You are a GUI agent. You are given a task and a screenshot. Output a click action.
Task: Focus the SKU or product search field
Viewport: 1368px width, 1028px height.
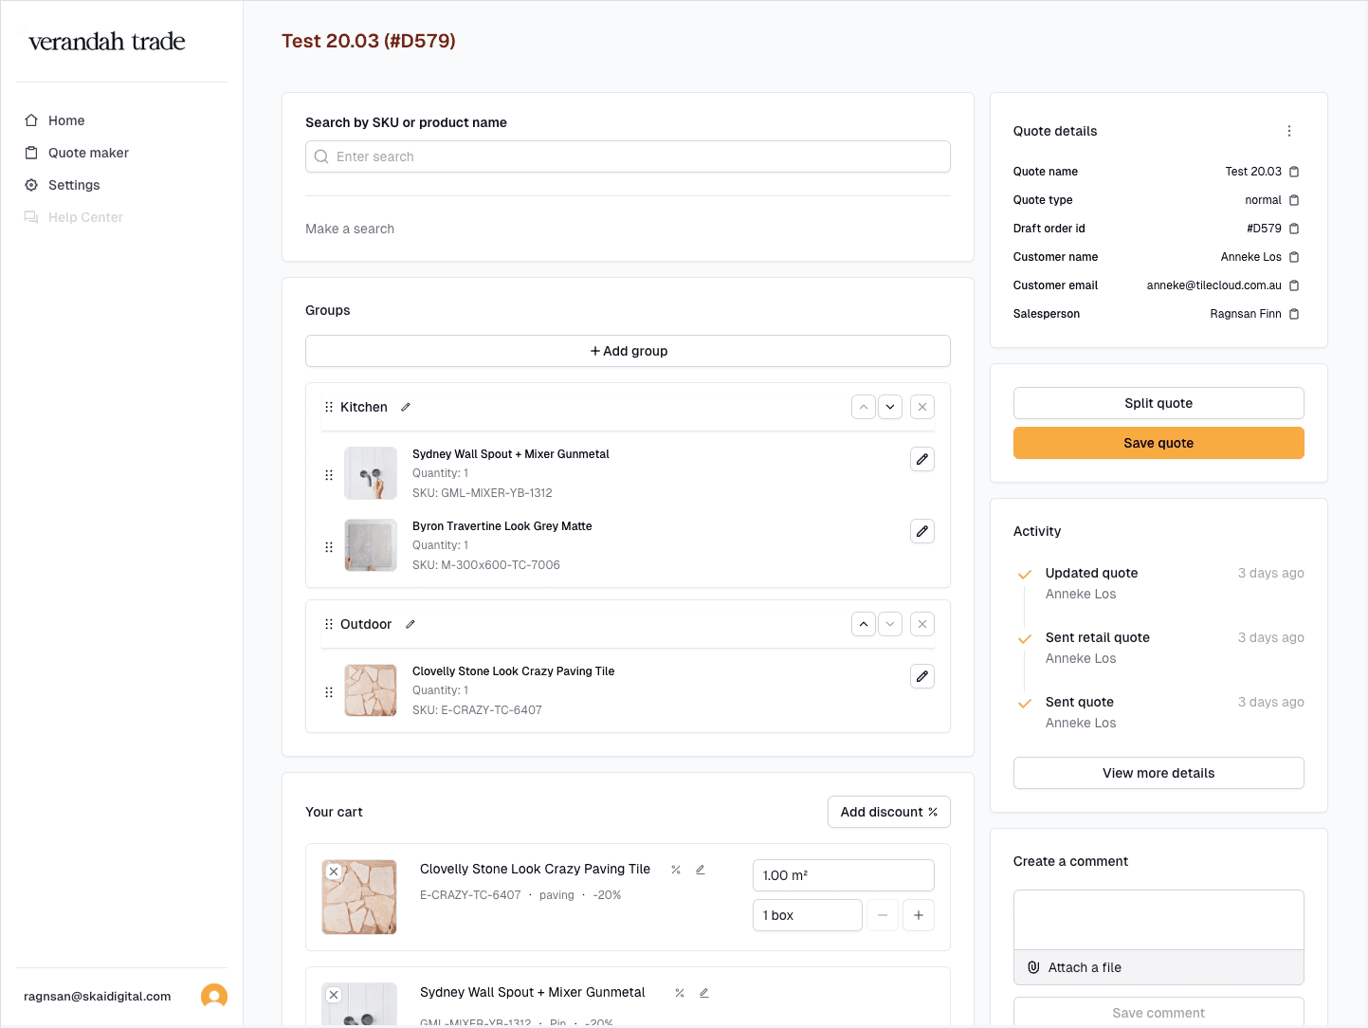(628, 156)
